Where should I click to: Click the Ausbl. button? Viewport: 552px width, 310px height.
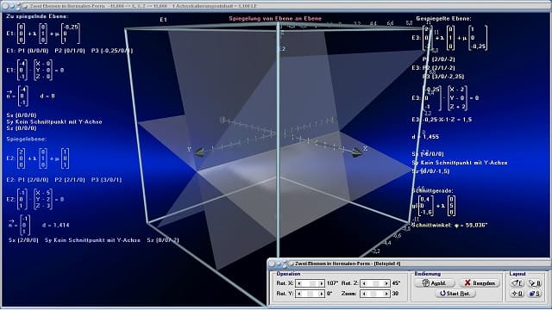point(435,283)
